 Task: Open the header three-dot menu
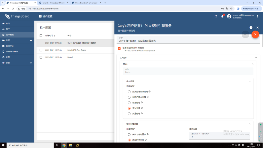coord(257,16)
